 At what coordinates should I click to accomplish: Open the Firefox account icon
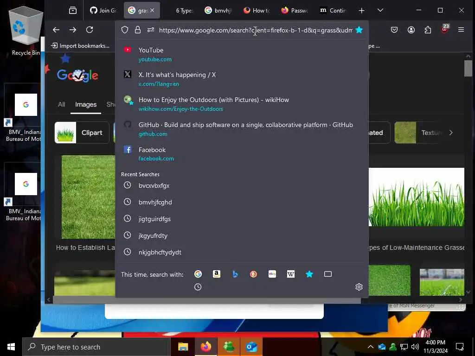pos(411,30)
